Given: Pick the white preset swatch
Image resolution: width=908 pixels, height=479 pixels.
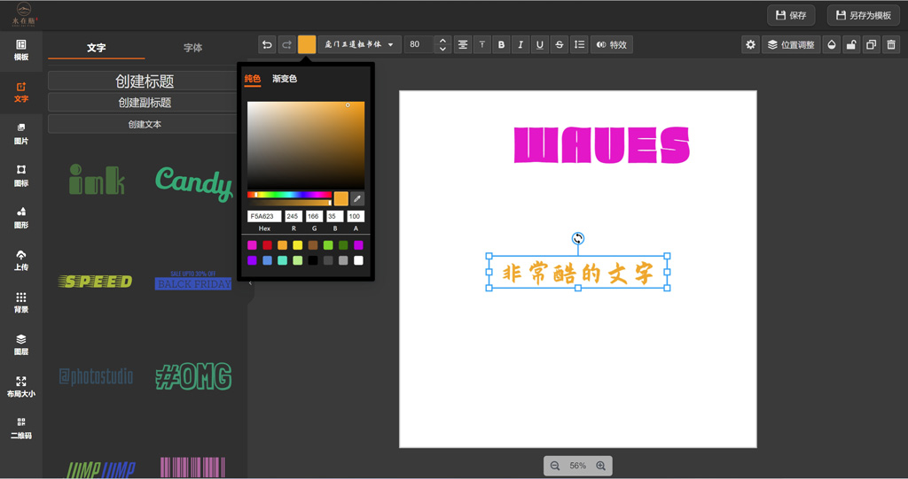Looking at the screenshot, I should coord(358,260).
